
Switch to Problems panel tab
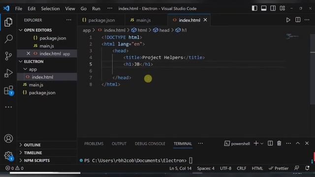click(x=94, y=144)
